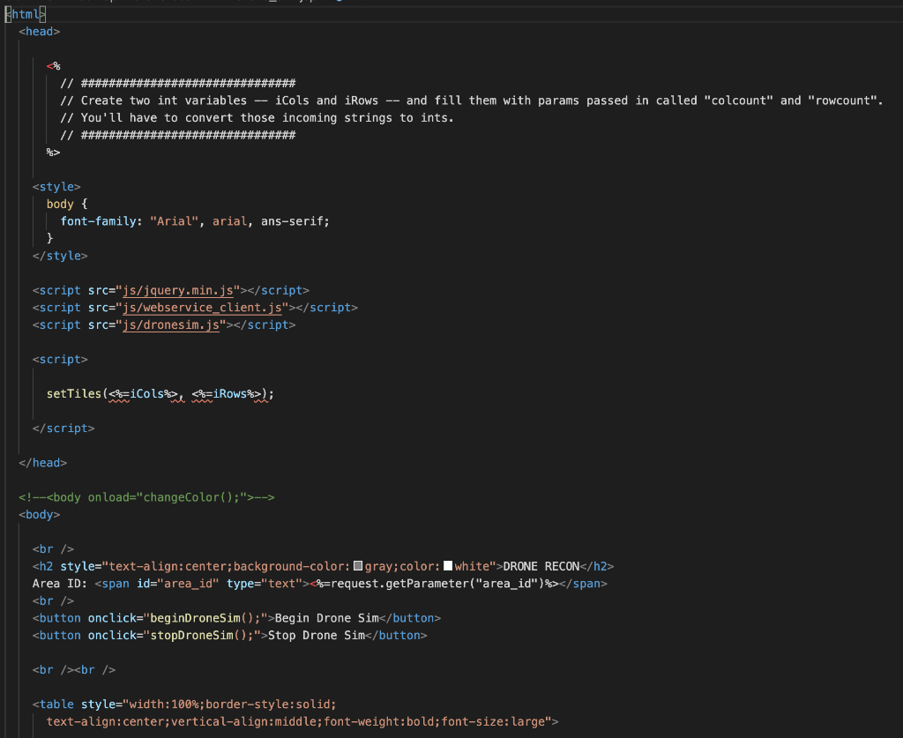Click the font-family CSS property
Viewport: 903px width, 738px height.
click(x=99, y=221)
